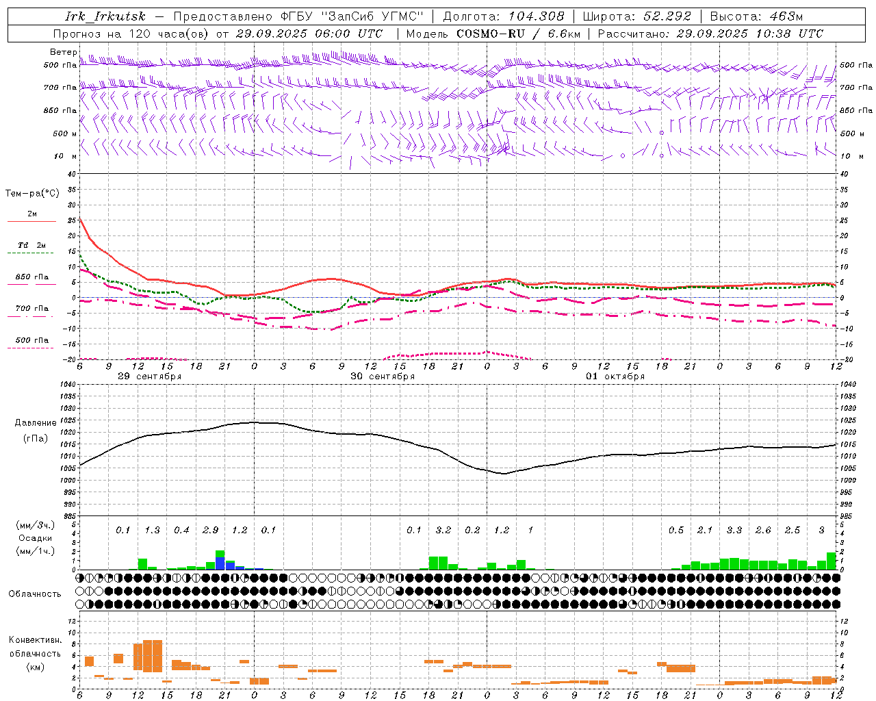This screenshot has height=701, width=876.
Task: Click the red line sample under 2м legend
Action: (x=31, y=222)
